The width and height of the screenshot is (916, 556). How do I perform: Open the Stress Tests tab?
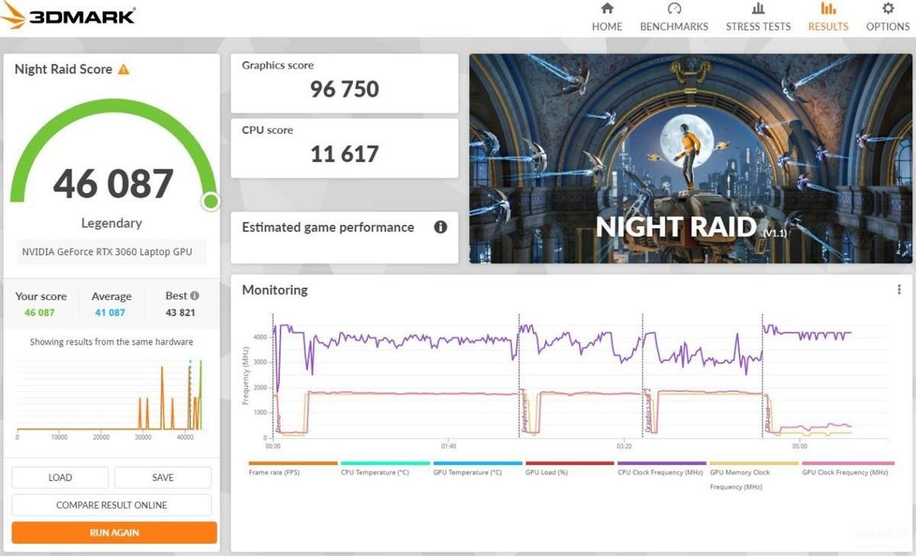[x=758, y=17]
